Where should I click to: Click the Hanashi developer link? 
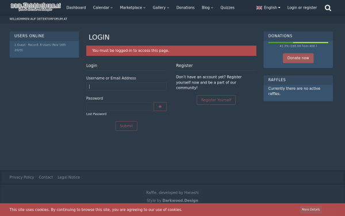tap(191, 192)
